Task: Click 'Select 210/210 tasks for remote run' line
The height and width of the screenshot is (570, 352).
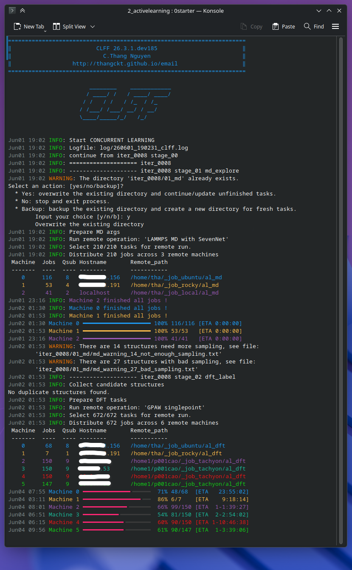Action: pyautogui.click(x=130, y=247)
